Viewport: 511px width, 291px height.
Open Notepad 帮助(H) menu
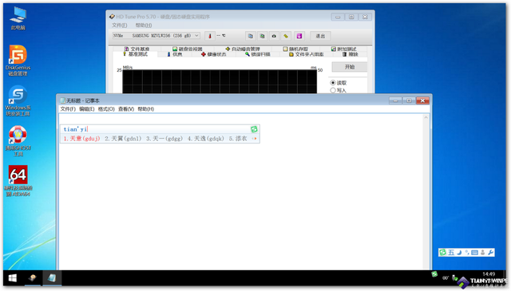(145, 109)
